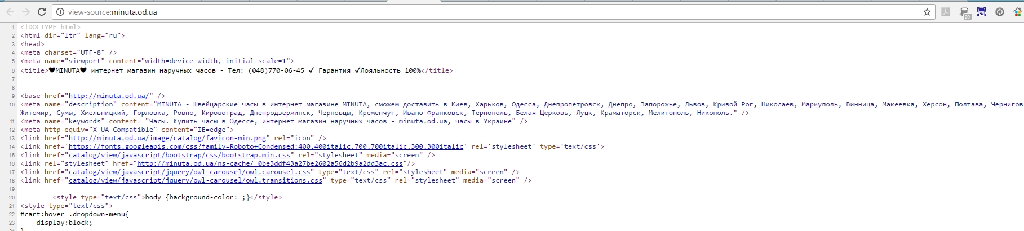Bookmark this page with the star
1024x231 pixels.
927,12
